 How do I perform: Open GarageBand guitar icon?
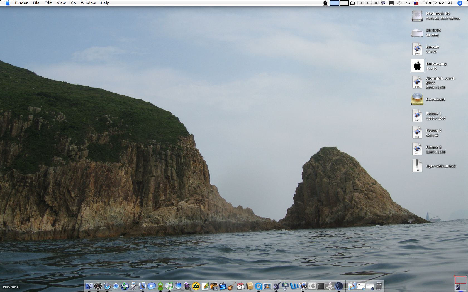[231, 286]
